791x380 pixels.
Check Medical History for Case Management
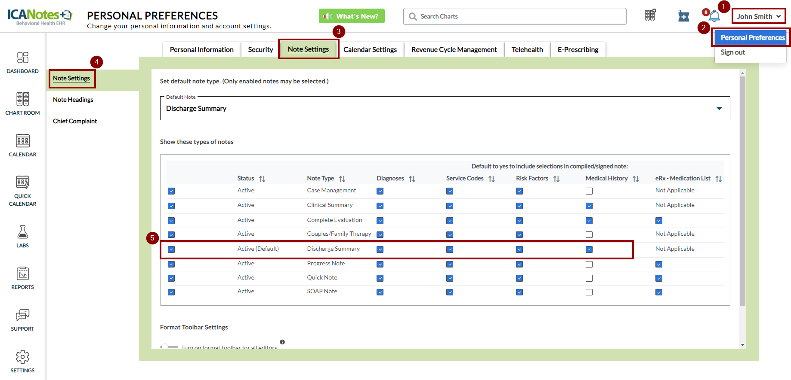tap(589, 191)
